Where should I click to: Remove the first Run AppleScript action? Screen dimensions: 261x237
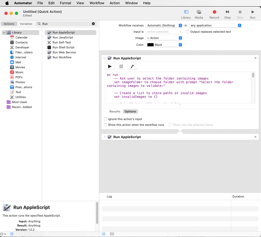[x=255, y=58]
